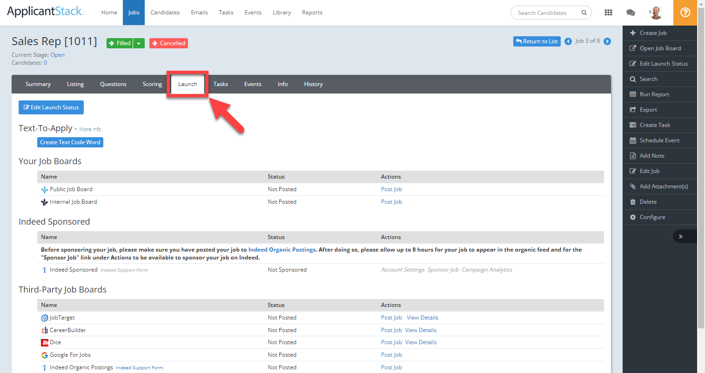Viewport: 705px width, 373px height.
Task: Switch to the Scoring tab
Action: tap(152, 84)
